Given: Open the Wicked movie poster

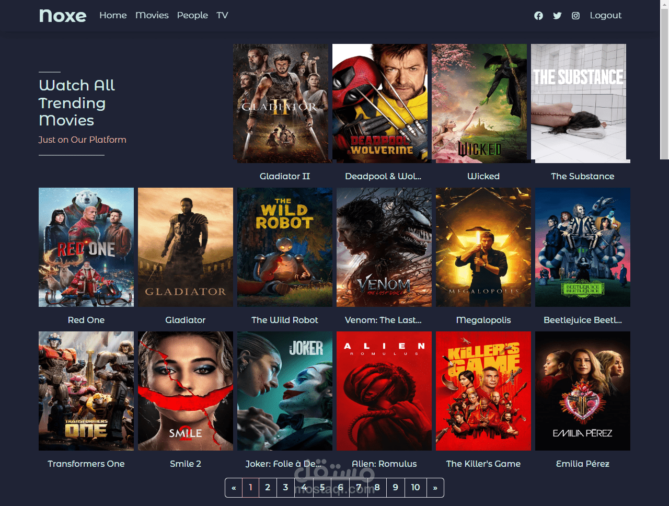Looking at the screenshot, I should [x=479, y=103].
